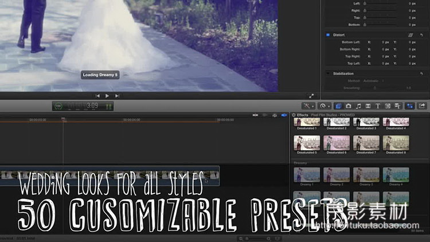Toggle the Stabilization enable checkbox
The image size is (430, 242).
(x=328, y=73)
